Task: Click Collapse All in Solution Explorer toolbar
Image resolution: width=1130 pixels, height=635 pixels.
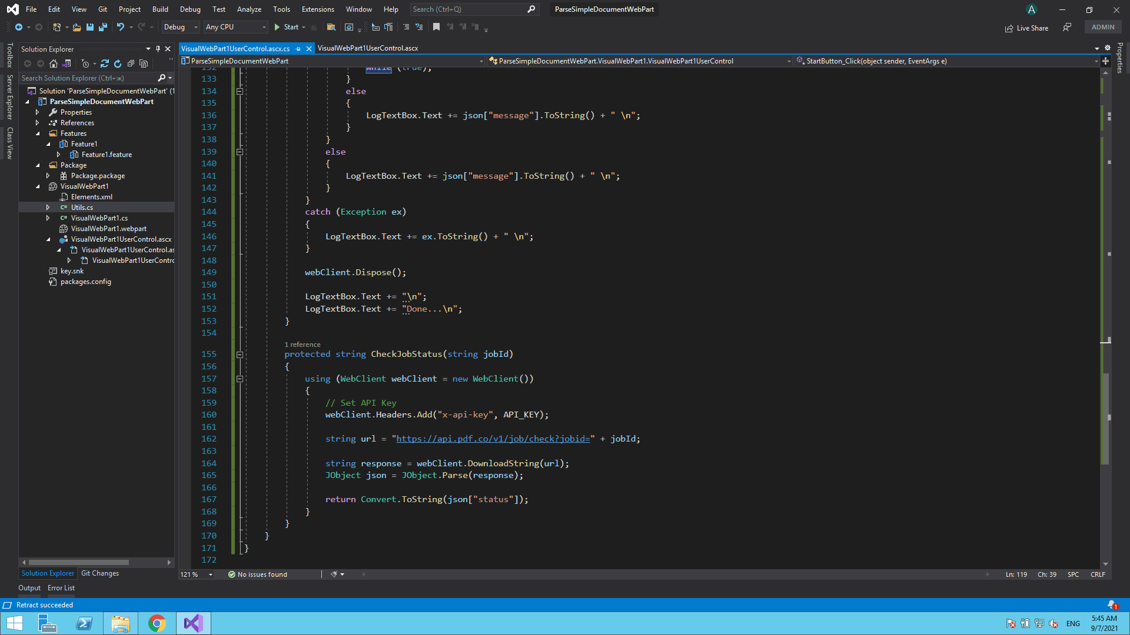Action: (x=131, y=63)
